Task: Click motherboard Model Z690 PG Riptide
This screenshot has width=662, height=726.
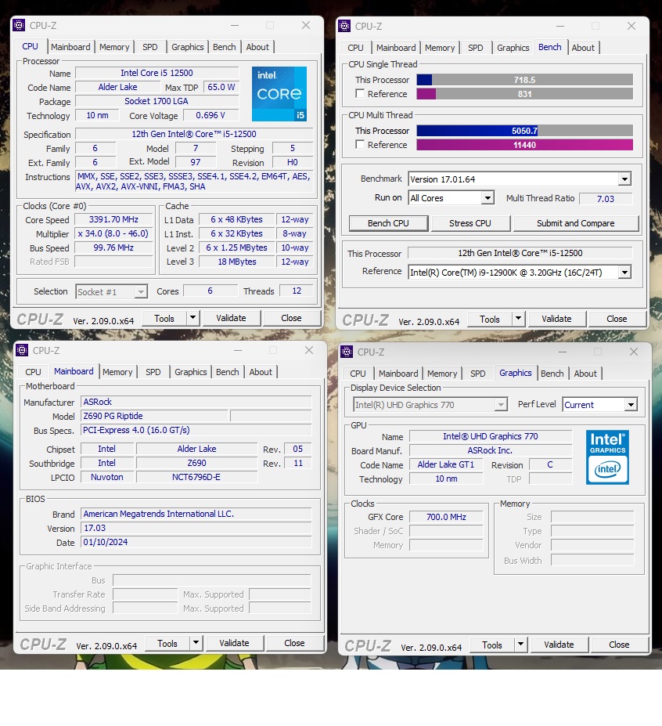Action: coord(155,416)
